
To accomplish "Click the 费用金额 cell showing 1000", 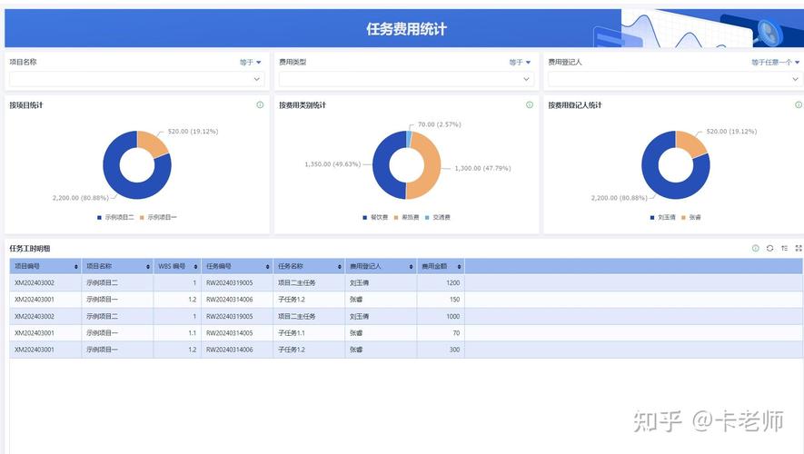I will tap(441, 316).
